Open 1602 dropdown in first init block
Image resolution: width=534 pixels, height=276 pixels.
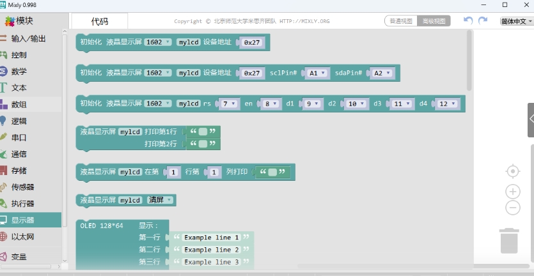[x=158, y=42]
